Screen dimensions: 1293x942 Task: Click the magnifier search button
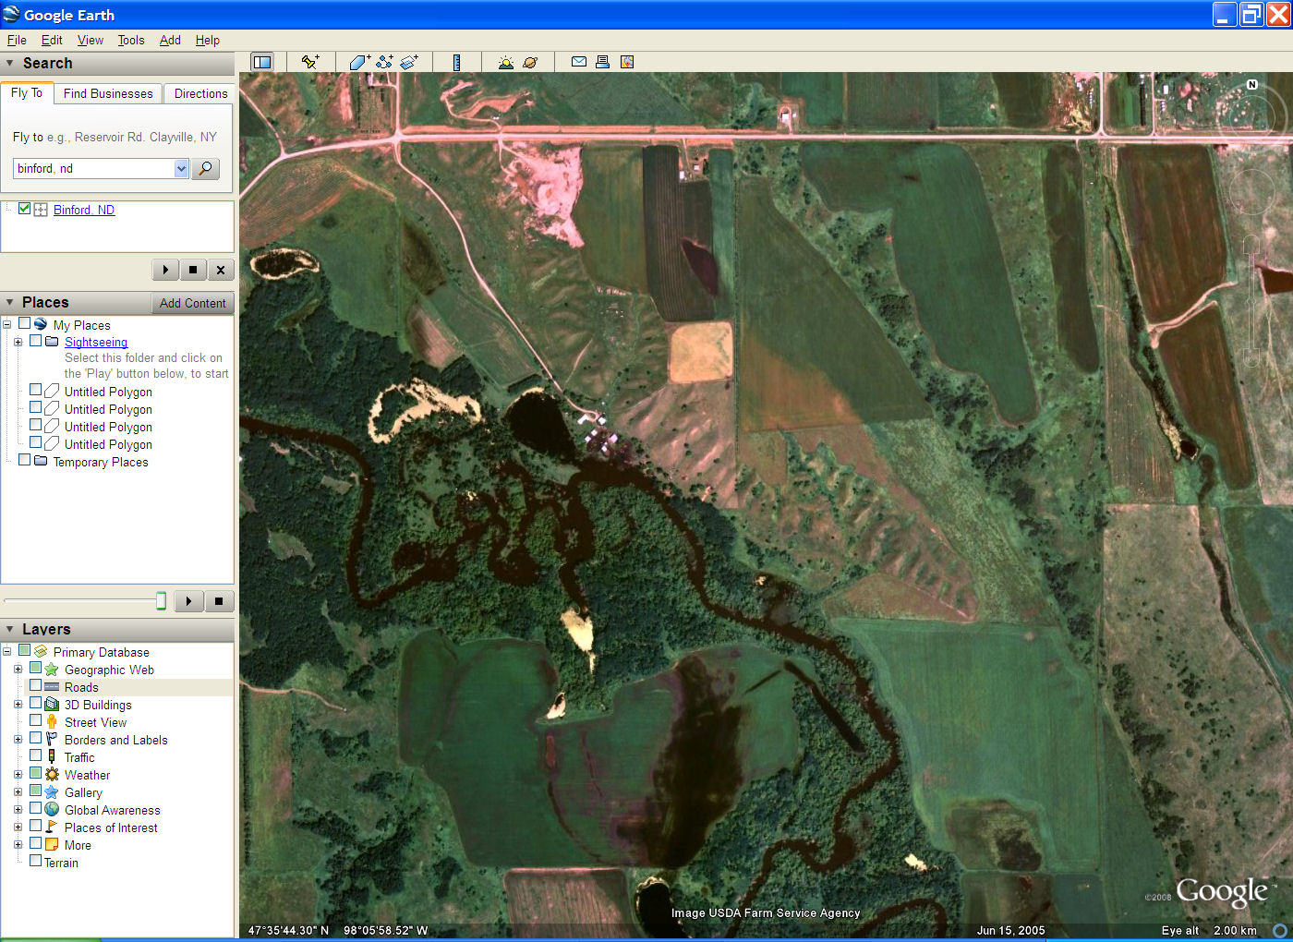(x=205, y=168)
